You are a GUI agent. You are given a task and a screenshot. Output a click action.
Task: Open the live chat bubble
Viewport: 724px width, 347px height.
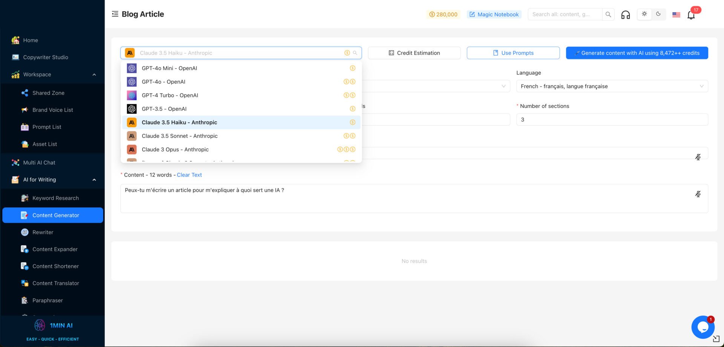tap(703, 327)
